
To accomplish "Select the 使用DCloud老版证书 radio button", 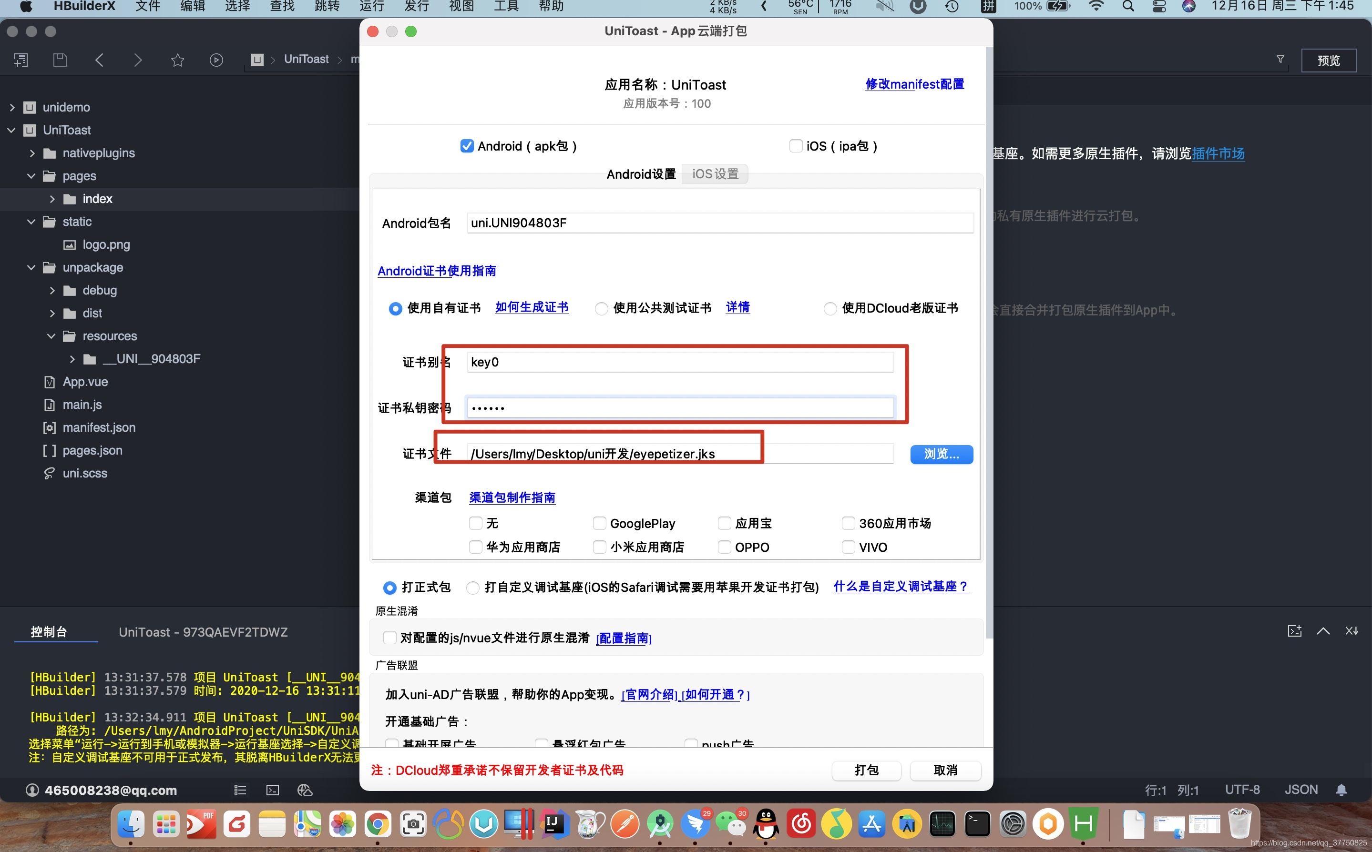I will 830,308.
